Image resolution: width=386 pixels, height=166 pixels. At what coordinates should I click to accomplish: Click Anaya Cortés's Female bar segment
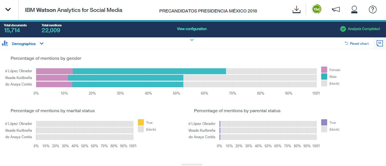coord(54,84)
